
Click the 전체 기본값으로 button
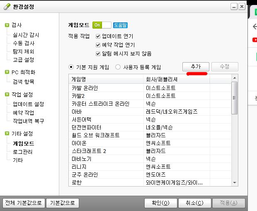coord(24,203)
